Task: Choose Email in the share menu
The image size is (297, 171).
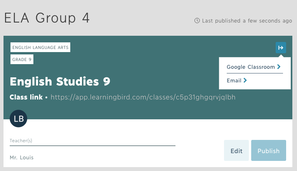Action: [237, 80]
